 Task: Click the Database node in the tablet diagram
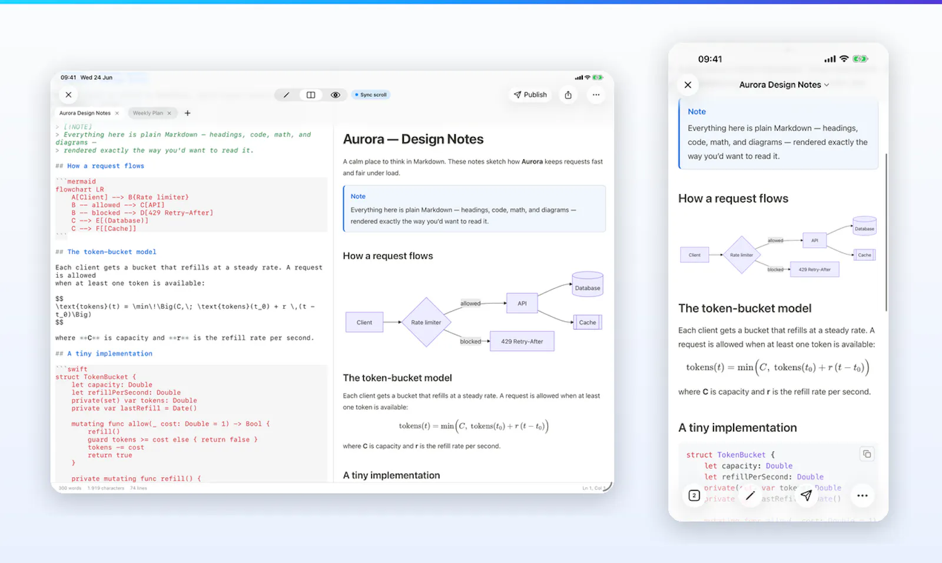588,284
